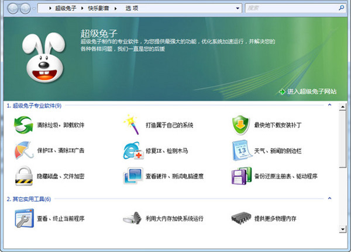This screenshot has height=252, width=351.
Task: Collapse the 超级兔子专业软件(9) section chevron
Action: tap(329, 104)
